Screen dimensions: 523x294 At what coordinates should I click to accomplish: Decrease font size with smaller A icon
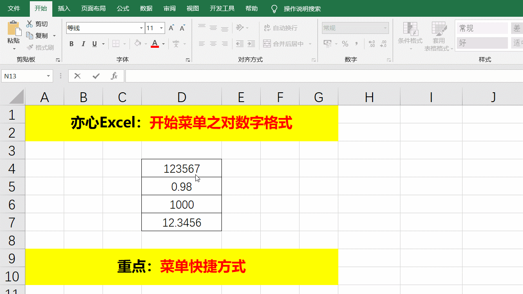coord(182,28)
